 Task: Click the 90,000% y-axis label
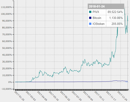click(7, 21)
